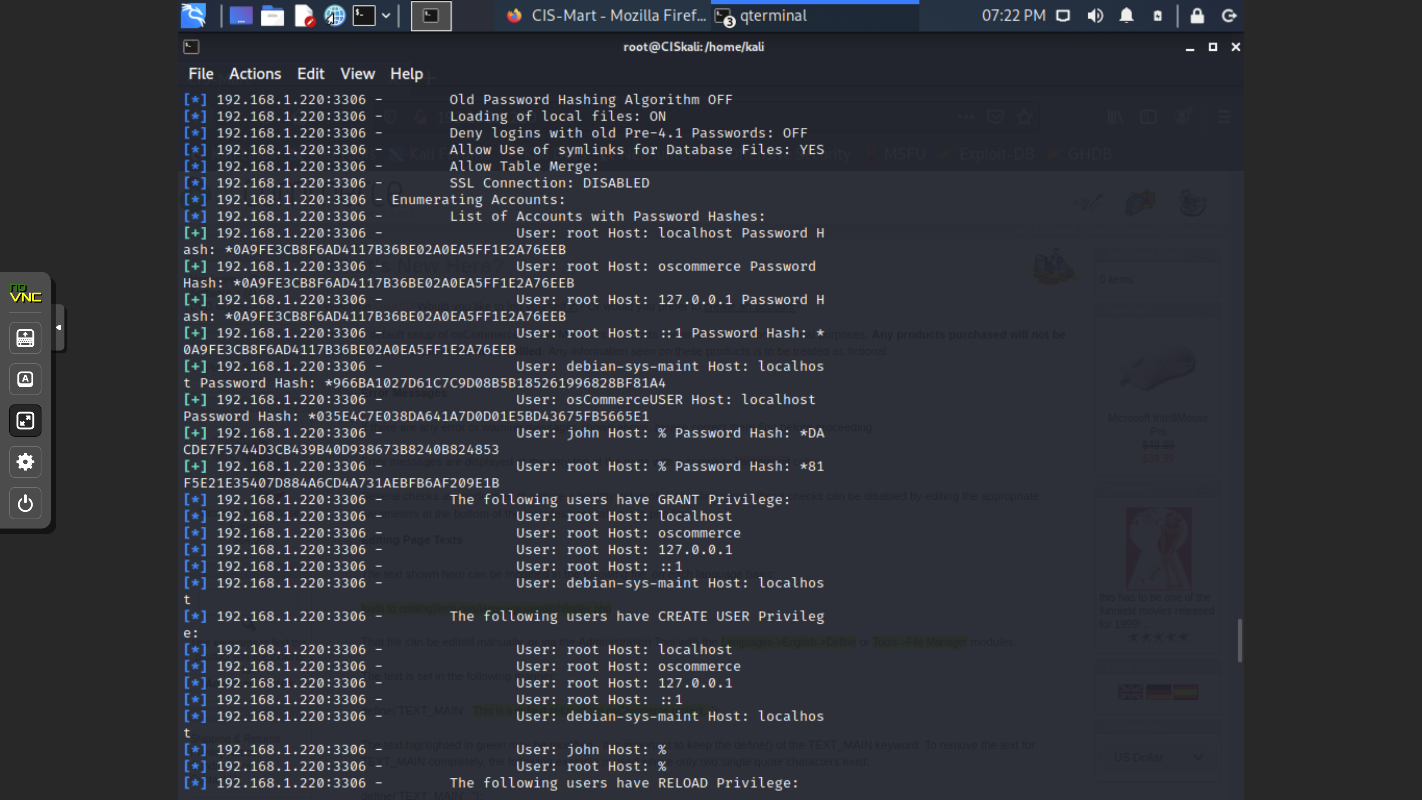
Task: Open the noVNC extra keys button
Action: point(26,379)
